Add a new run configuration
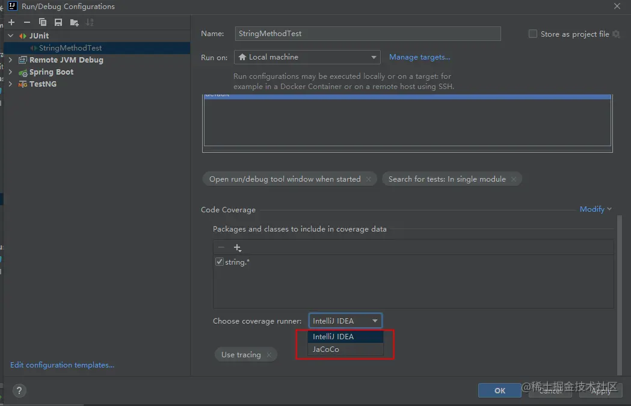The height and width of the screenshot is (406, 631). click(11, 22)
